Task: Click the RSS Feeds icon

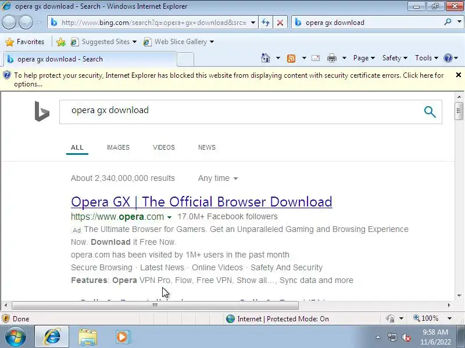Action: (291, 59)
